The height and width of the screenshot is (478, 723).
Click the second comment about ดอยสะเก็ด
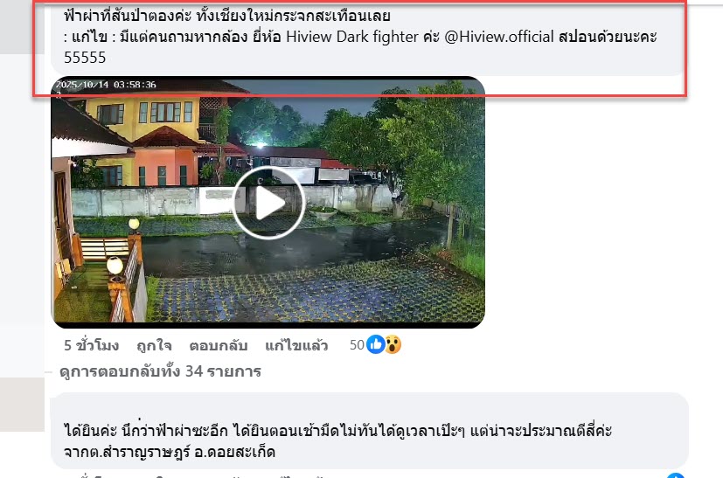[x=369, y=431]
